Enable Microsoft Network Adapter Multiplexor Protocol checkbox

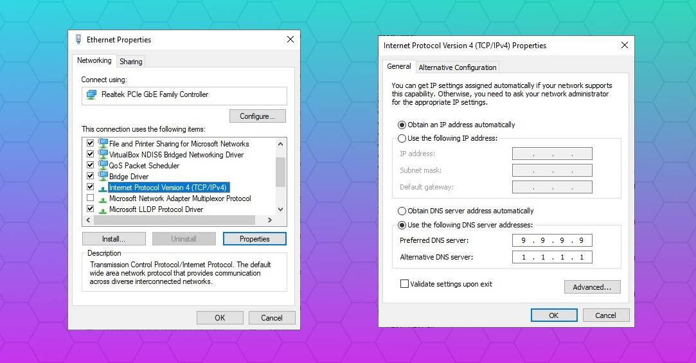click(90, 198)
